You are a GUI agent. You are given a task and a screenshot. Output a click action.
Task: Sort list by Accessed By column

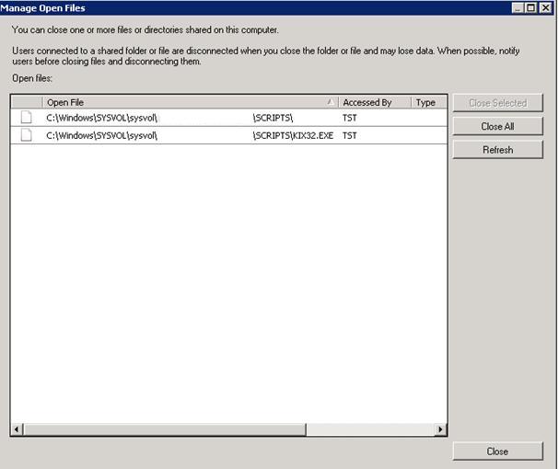[x=373, y=102]
